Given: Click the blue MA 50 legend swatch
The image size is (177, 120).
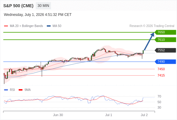Looking at the screenshot, I should [x=49, y=26].
